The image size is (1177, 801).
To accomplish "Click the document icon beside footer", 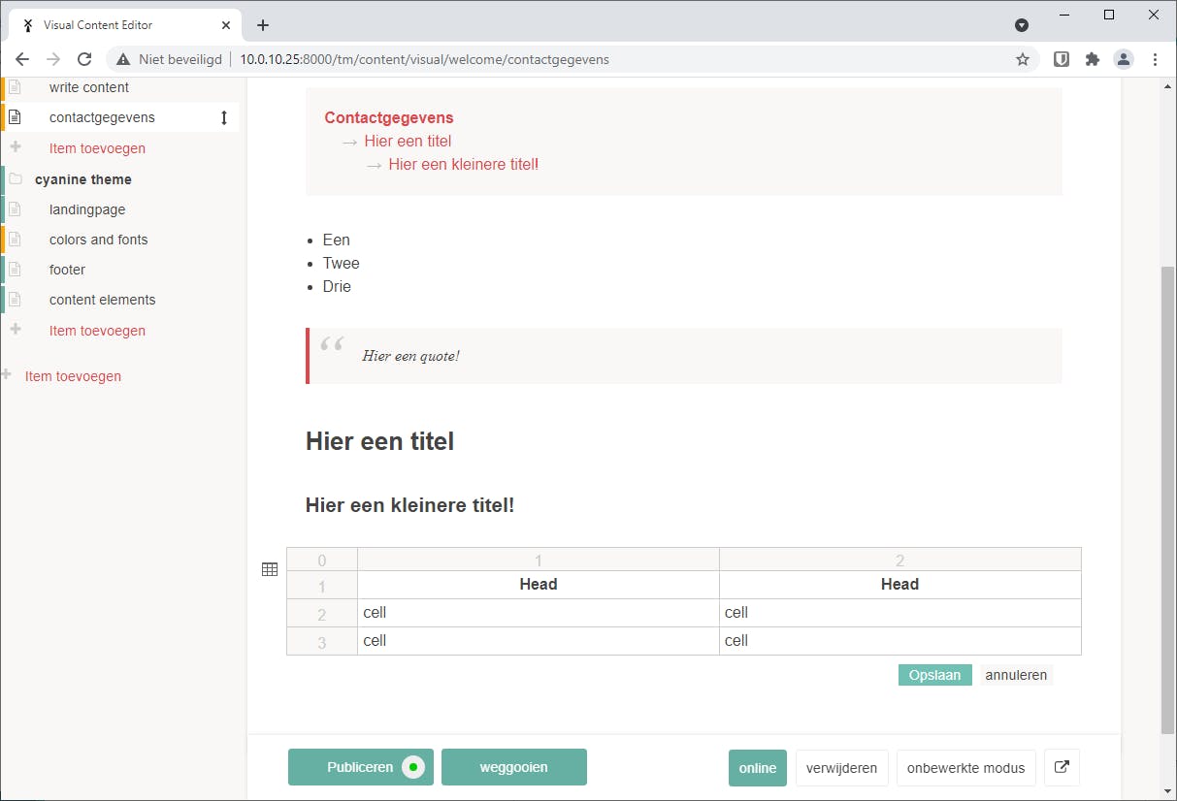I will (16, 269).
